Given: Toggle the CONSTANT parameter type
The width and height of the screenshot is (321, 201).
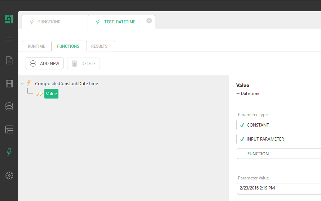Looking at the screenshot, I should click(278, 125).
